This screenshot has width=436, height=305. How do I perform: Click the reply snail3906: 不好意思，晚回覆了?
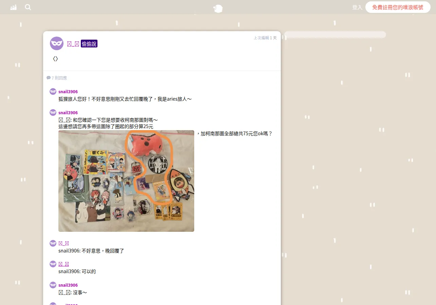[91, 251]
